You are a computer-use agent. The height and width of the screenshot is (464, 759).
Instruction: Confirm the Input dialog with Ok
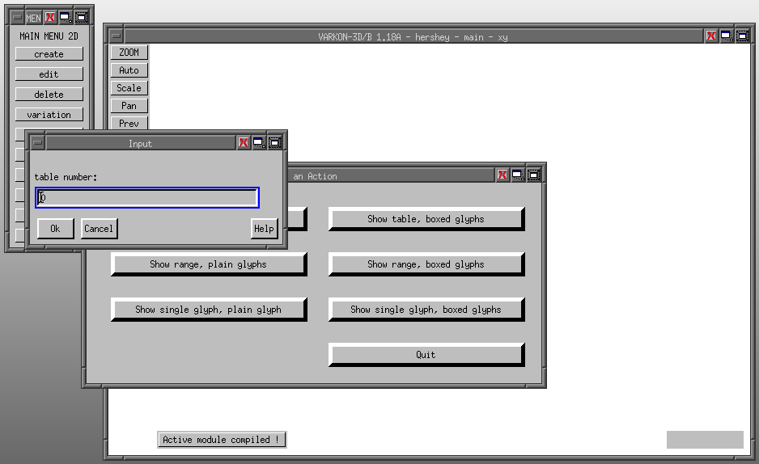pos(55,229)
